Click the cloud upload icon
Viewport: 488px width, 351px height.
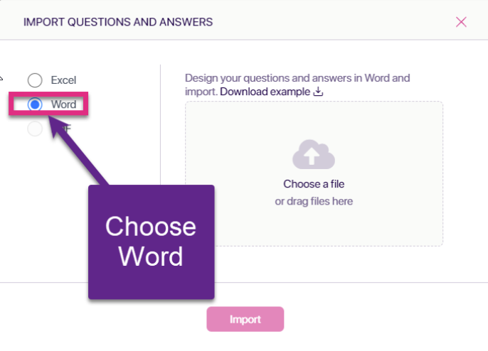(314, 154)
